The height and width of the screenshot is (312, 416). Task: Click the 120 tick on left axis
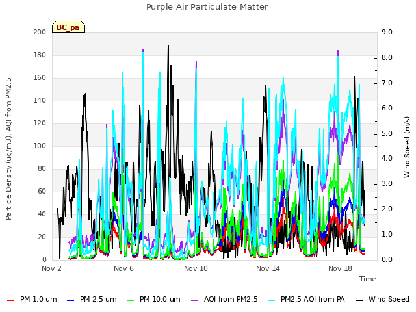pos(40,123)
